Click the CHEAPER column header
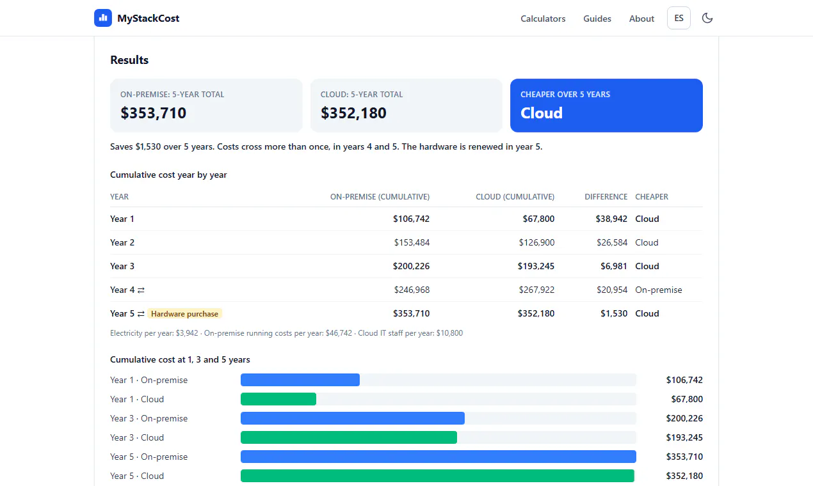The image size is (813, 486). coord(652,197)
